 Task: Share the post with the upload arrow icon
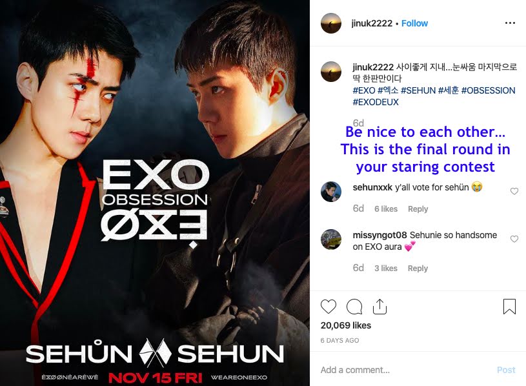coord(379,306)
